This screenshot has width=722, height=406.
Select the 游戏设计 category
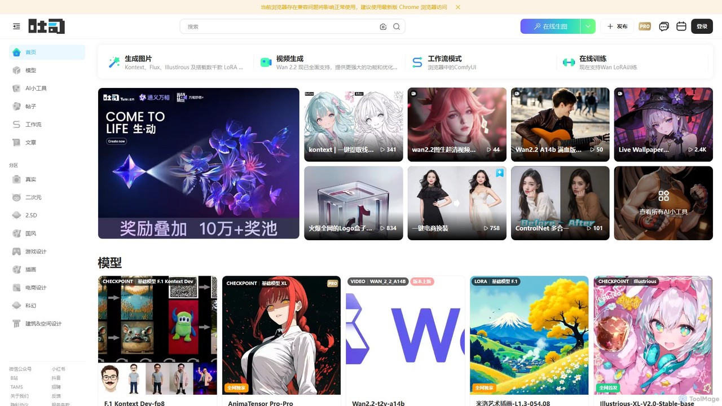pos(47,251)
